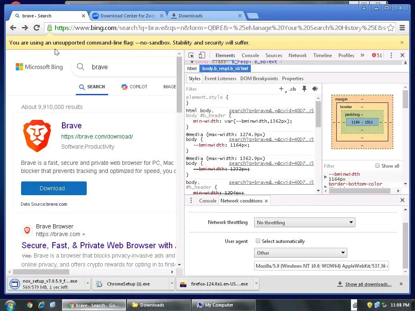Screen dimensions: 415x311
Task: Open nox_setup download options arrow
Action: click(x=88, y=284)
